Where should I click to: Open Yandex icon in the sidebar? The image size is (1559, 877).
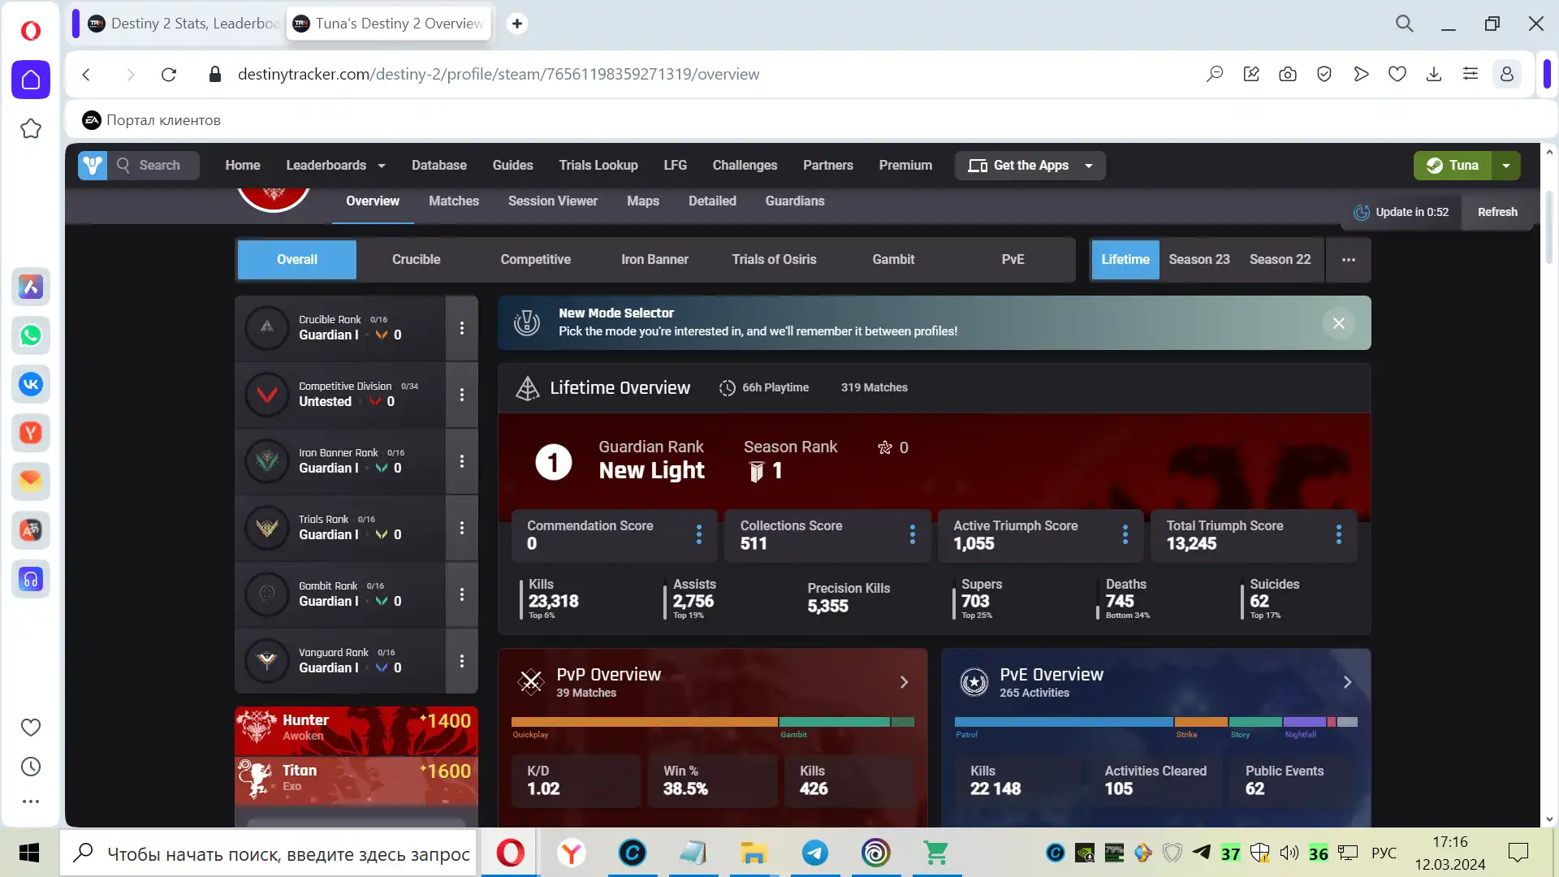click(31, 433)
